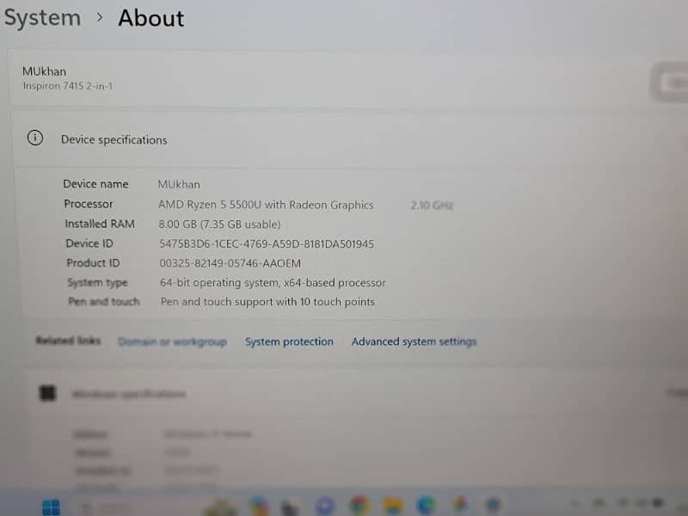Click the Windows logo icon by Windows specifications
Image resolution: width=688 pixels, height=516 pixels.
pos(47,393)
